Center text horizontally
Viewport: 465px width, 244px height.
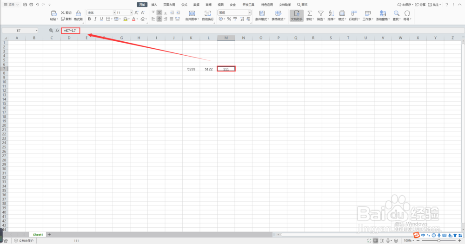(x=159, y=19)
